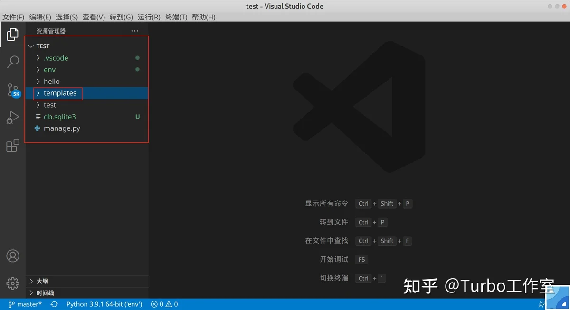The height and width of the screenshot is (310, 570).
Task: Click the modified dot on .vscode row
Action: (137, 58)
